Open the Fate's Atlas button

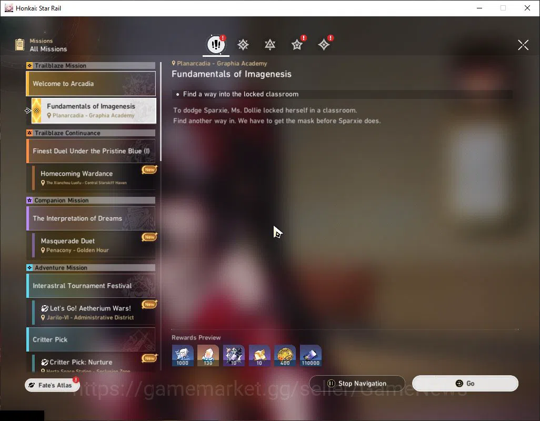pos(52,385)
